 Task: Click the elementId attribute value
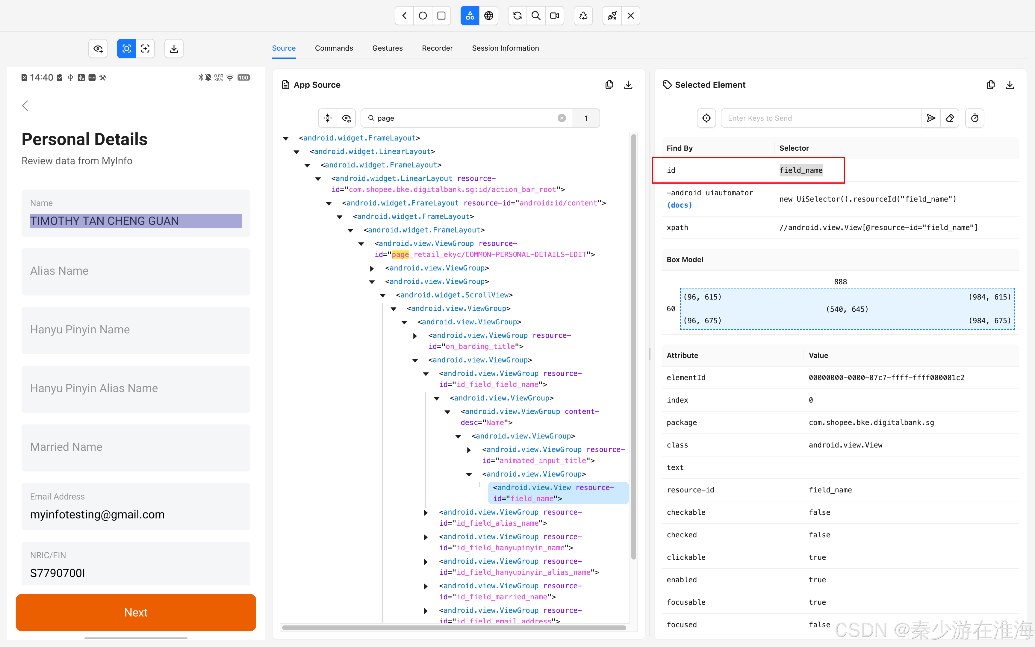(x=886, y=377)
